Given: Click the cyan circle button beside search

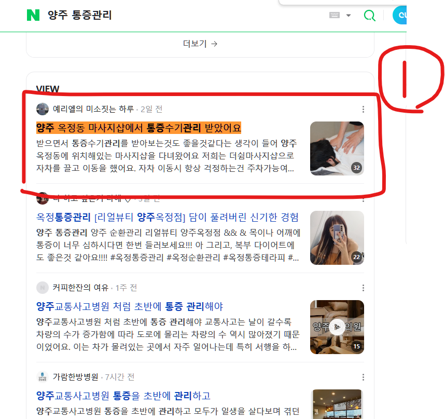Looking at the screenshot, I should click(x=400, y=15).
